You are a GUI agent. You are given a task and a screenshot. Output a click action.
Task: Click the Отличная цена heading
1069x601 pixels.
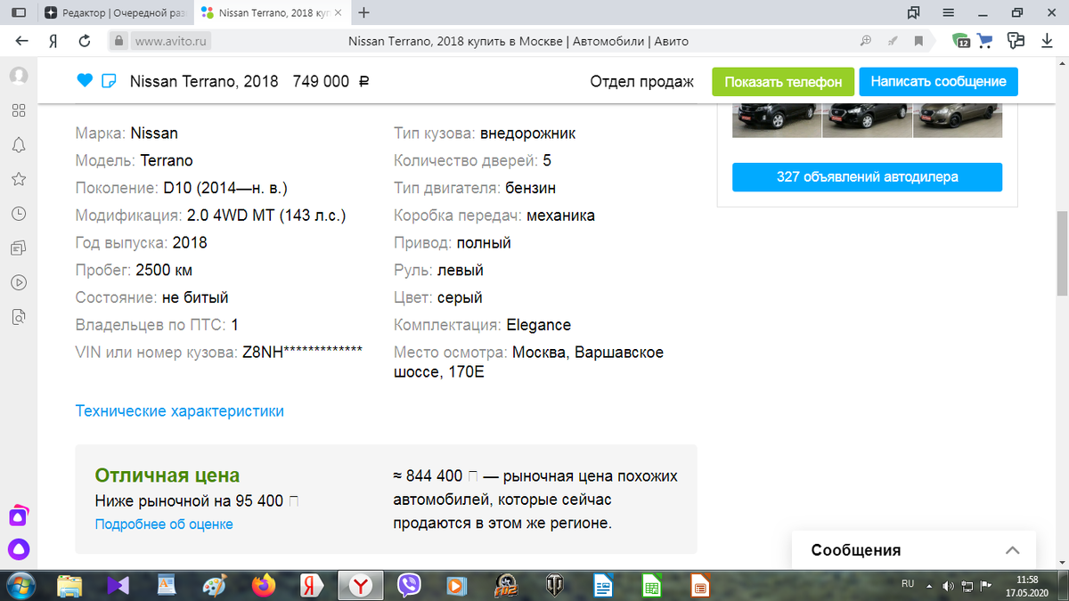click(x=167, y=475)
